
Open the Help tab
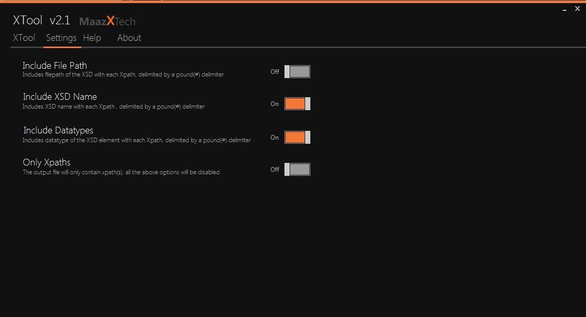click(92, 38)
